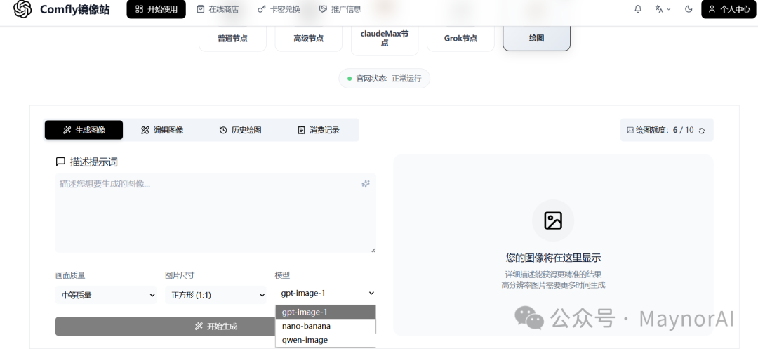Switch to 历史绘图 tab
The image size is (758, 349).
(x=240, y=130)
